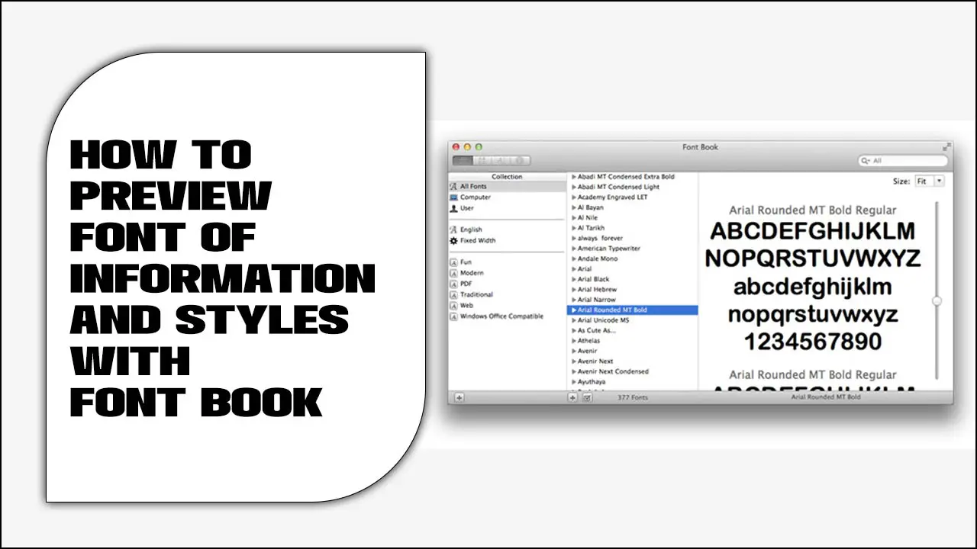Expand Abadi MT Condensed Extra Bold family
Screen dimensions: 977x549
pos(574,177)
